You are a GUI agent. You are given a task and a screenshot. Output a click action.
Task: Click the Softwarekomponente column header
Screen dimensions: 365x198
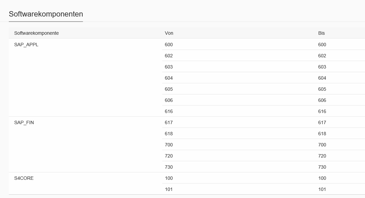pos(37,33)
